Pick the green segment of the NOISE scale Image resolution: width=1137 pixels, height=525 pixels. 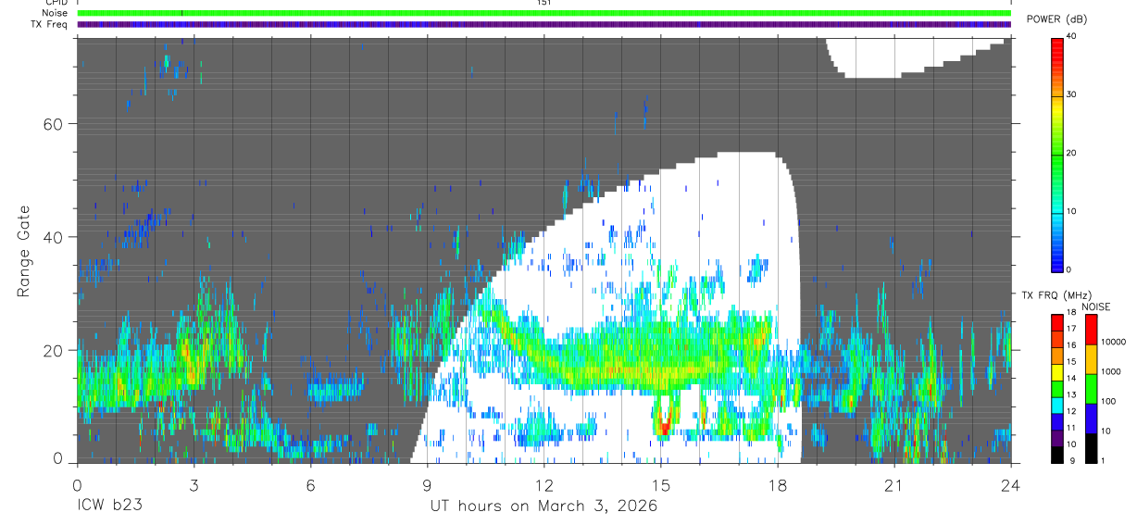click(1091, 389)
